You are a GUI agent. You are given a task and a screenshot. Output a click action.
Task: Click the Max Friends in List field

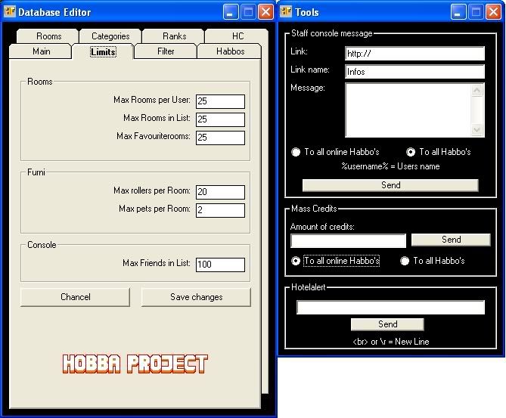220,265
